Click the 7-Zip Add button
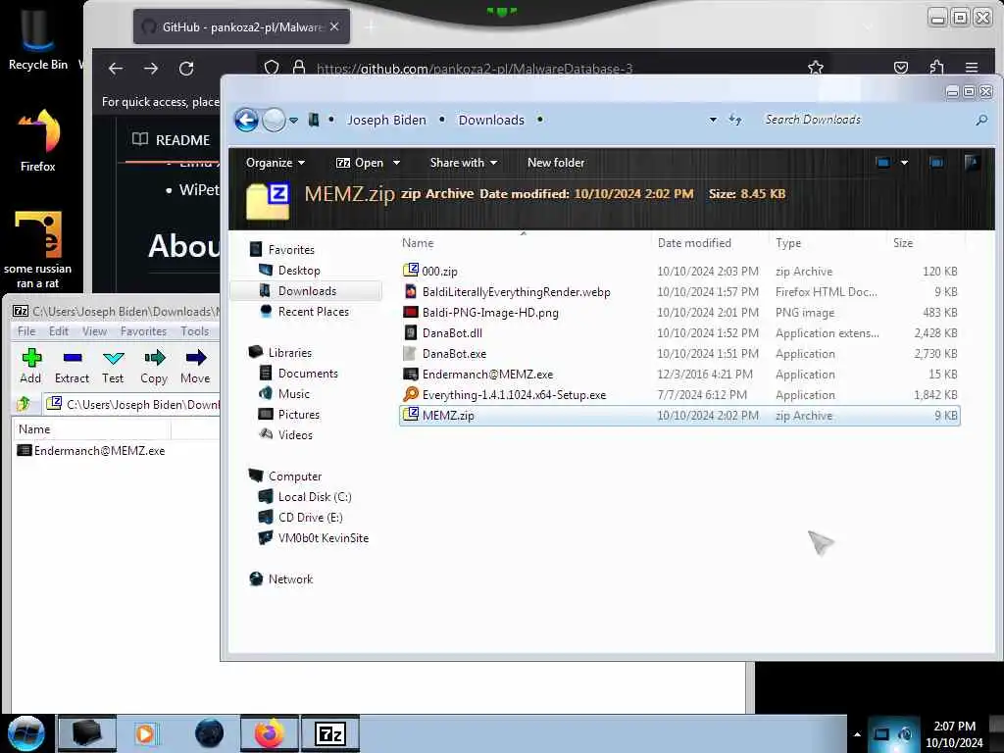The image size is (1004, 753). pyautogui.click(x=30, y=366)
